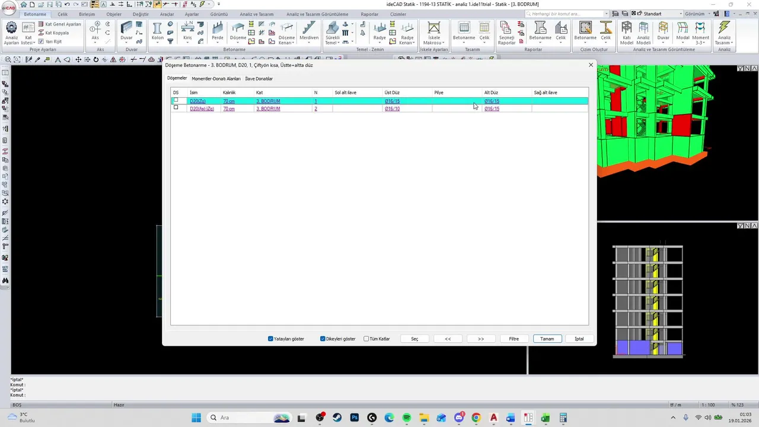Open Chrome from the taskbar
Screen dimensions: 759x427
476,418
